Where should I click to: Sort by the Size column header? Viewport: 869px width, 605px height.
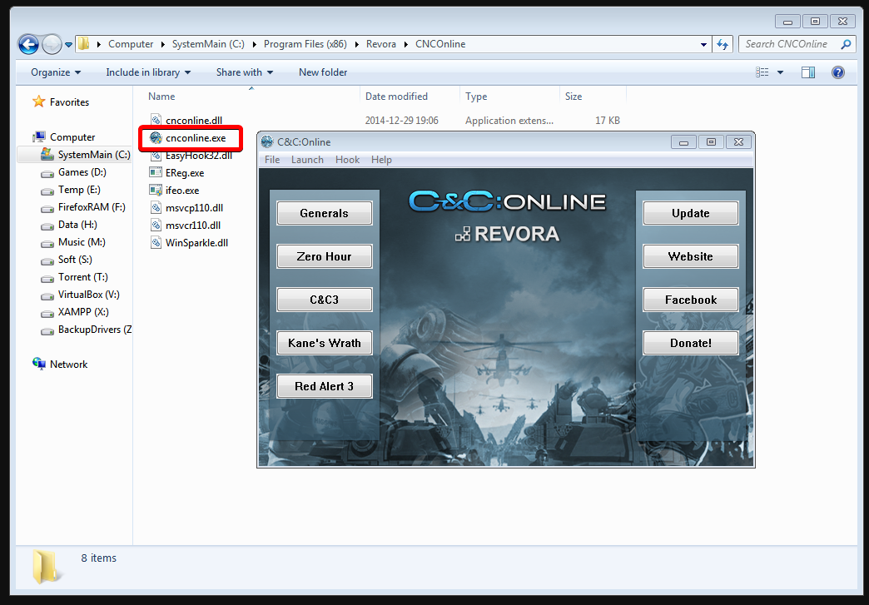coord(573,97)
